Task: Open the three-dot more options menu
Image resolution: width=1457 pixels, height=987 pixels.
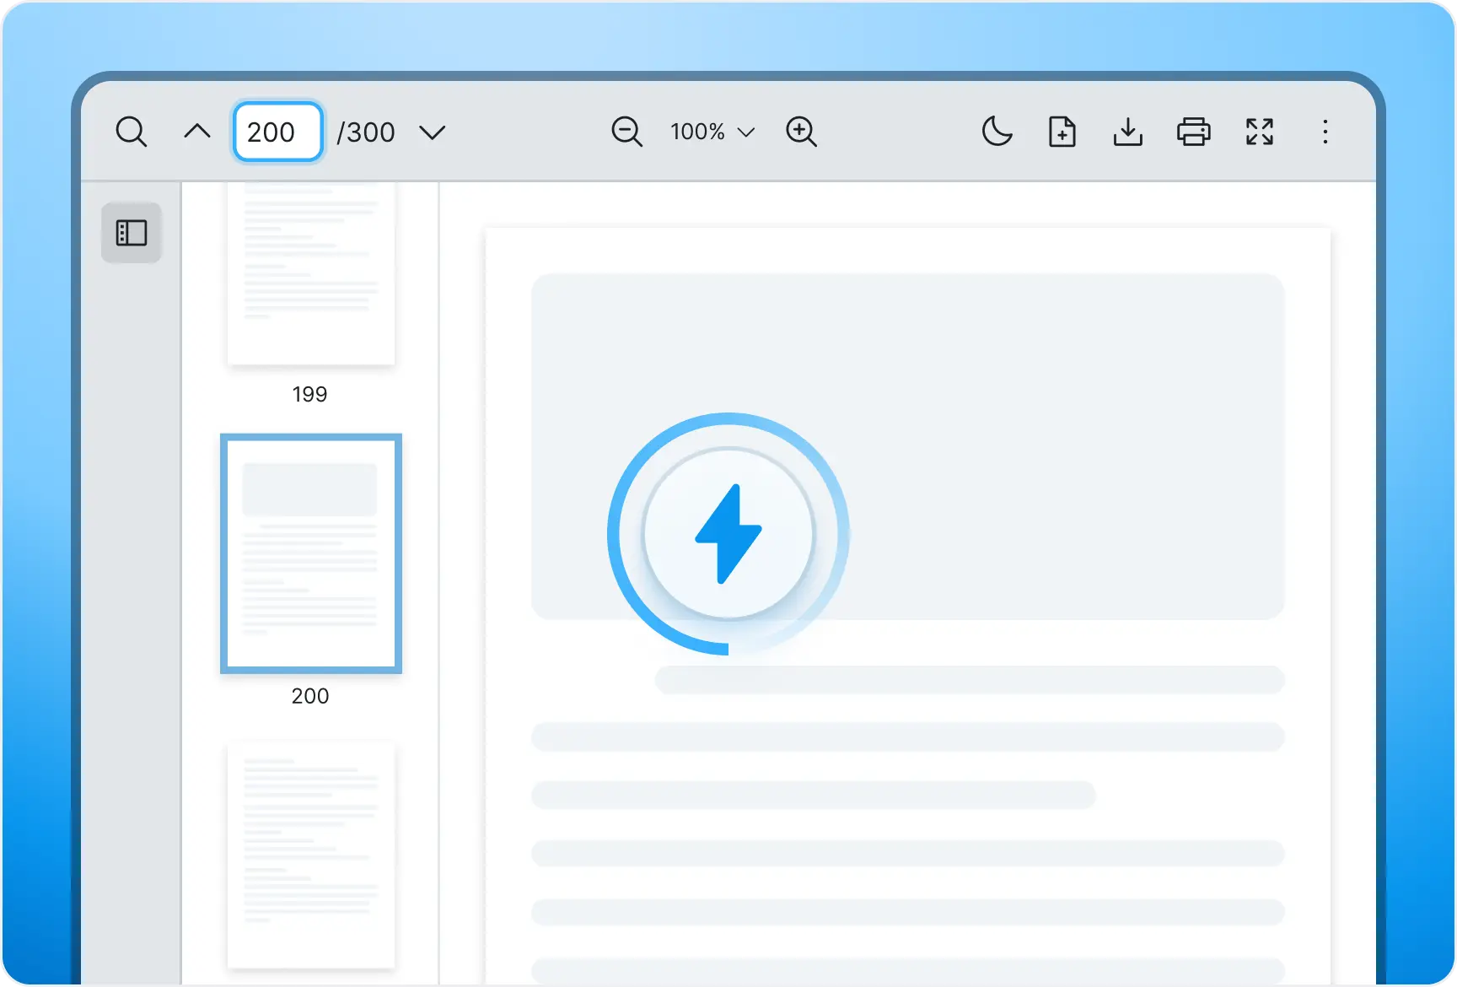Action: click(1325, 132)
